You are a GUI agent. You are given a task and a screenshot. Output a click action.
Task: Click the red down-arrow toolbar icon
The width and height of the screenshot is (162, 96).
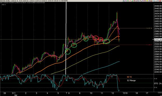pyautogui.click(x=145, y=1)
